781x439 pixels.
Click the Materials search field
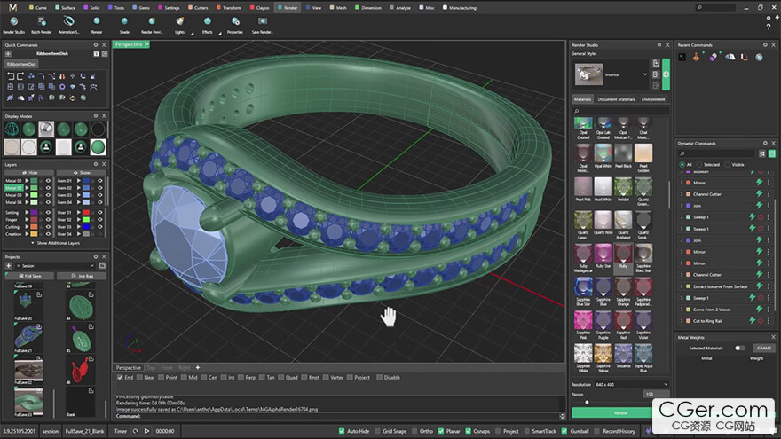pyautogui.click(x=620, y=111)
